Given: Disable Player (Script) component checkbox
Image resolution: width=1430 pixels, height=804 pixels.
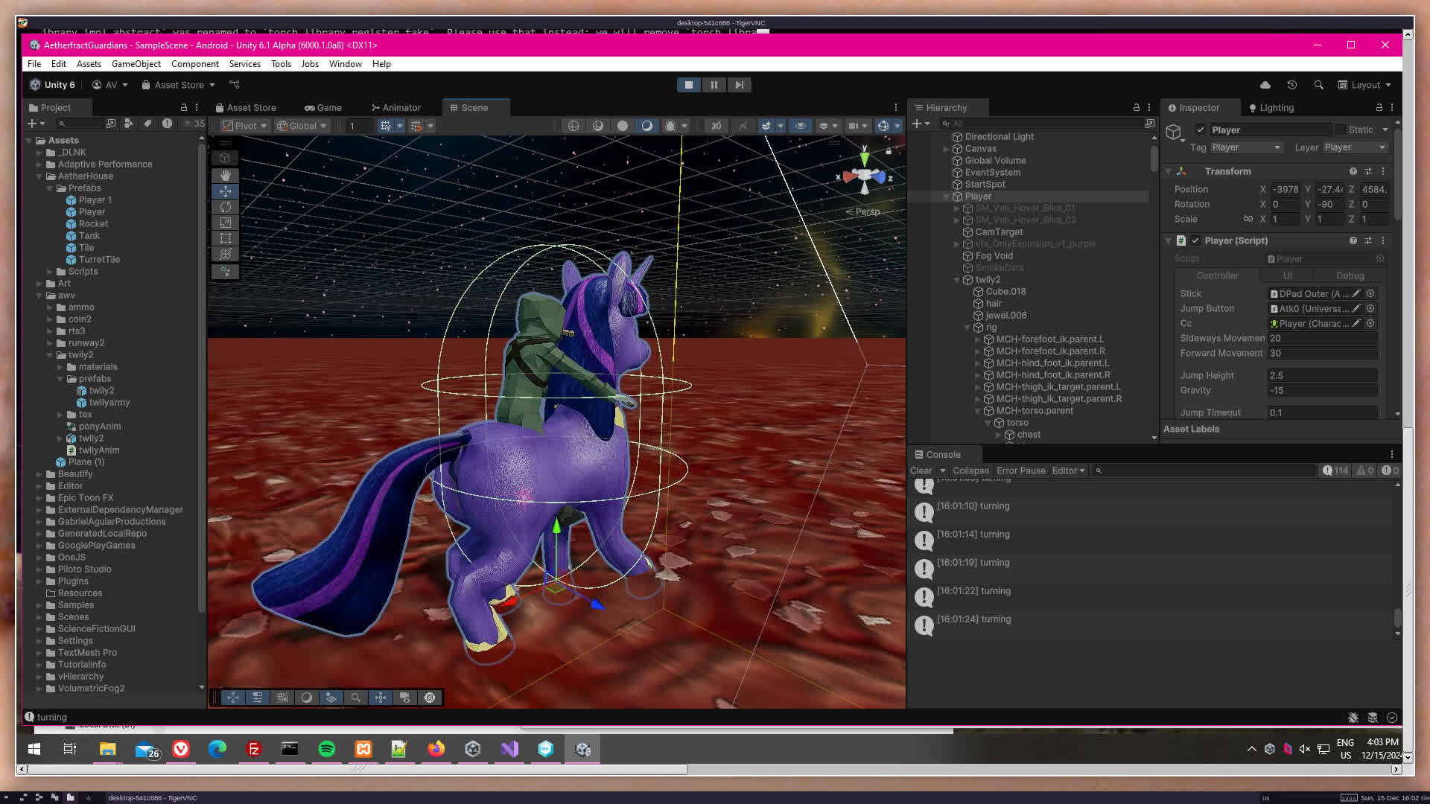Looking at the screenshot, I should tap(1195, 240).
